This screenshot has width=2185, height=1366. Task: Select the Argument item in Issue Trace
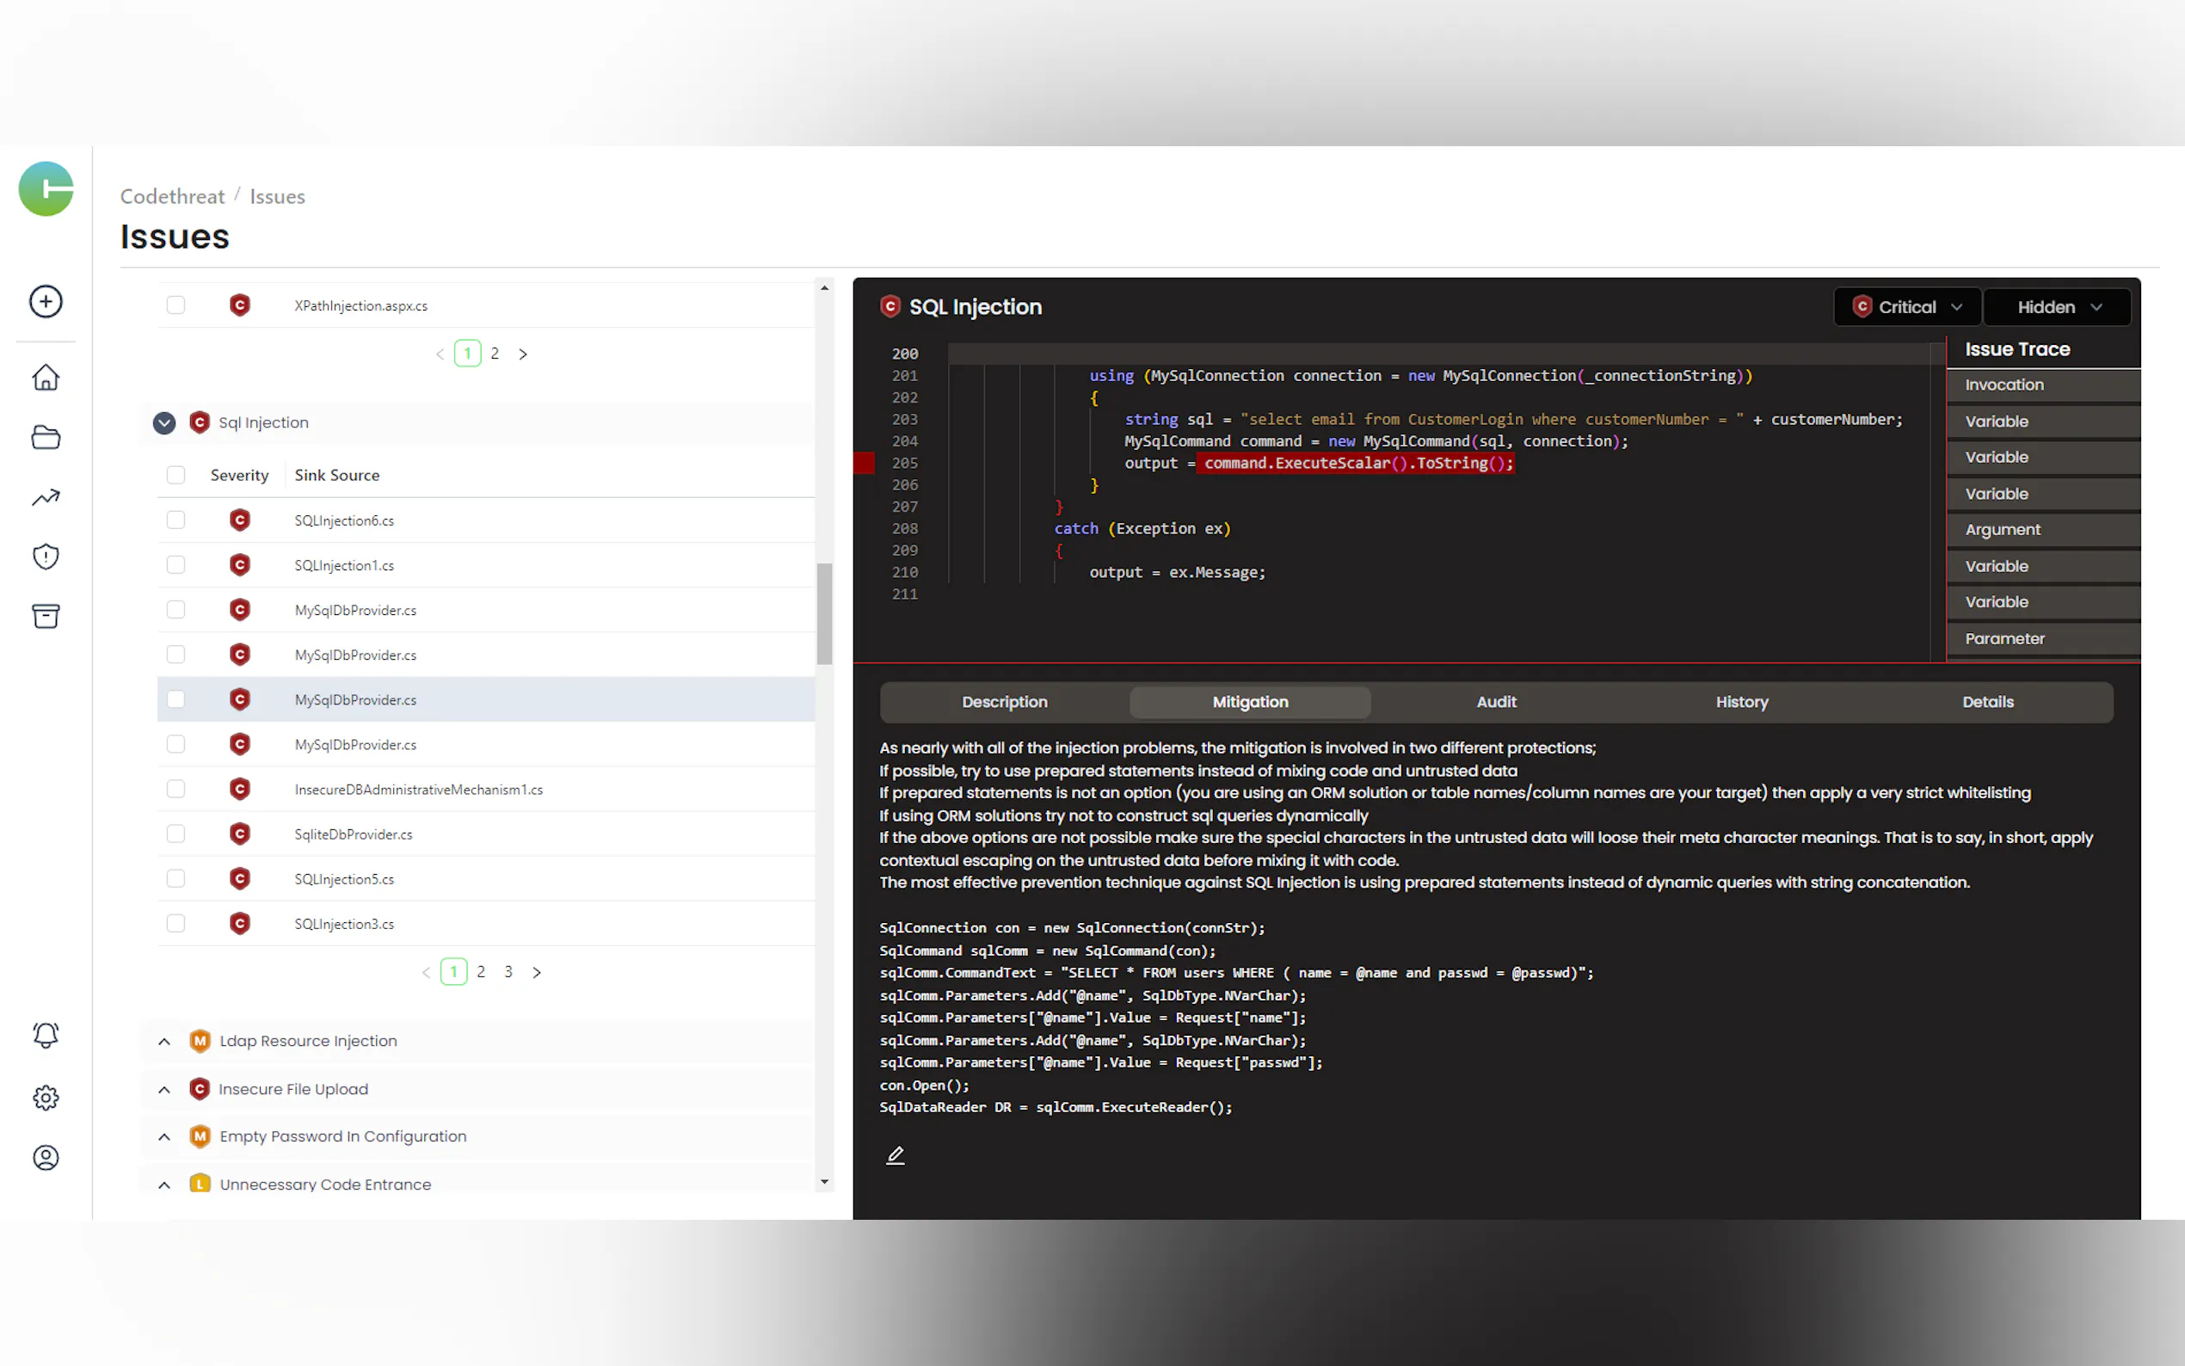click(x=2003, y=531)
